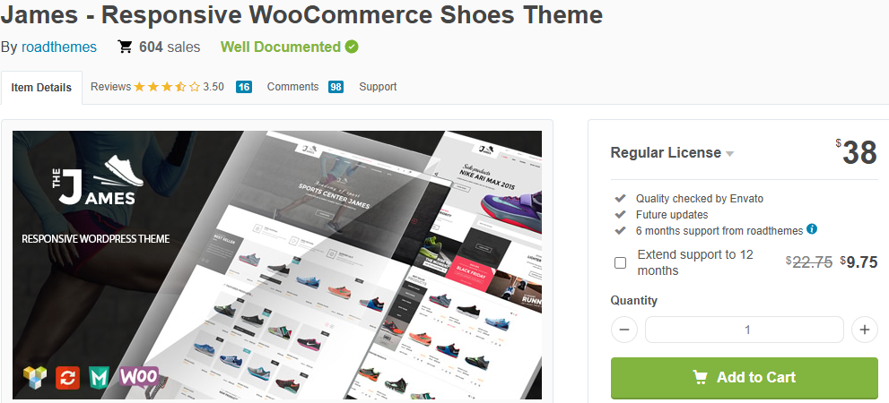Viewport: 889px width, 403px height.
Task: Click the Well Documented label
Action: (x=281, y=47)
